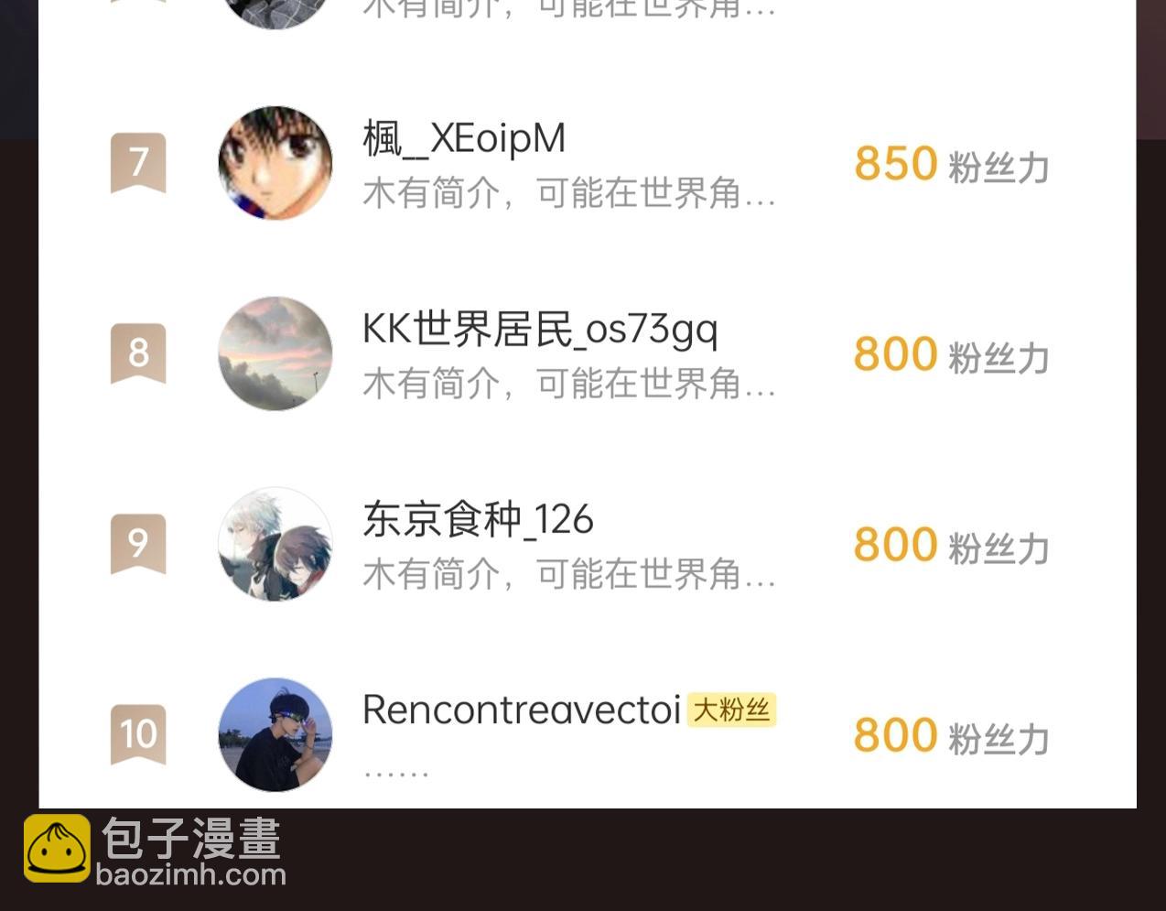Click the rank 8 ribbon badge
Image resolution: width=1166 pixels, height=911 pixels.
(x=138, y=353)
